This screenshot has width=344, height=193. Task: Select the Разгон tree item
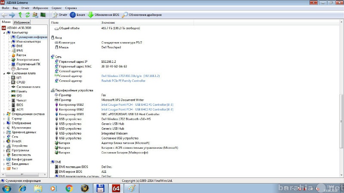coord(18,55)
